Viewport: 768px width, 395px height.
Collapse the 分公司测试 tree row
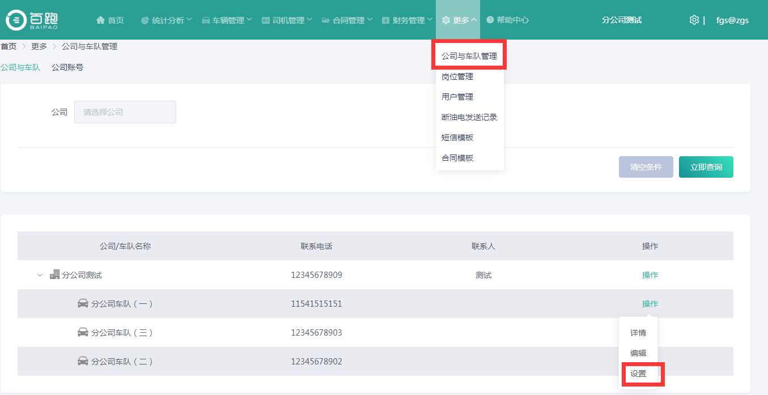(x=40, y=275)
